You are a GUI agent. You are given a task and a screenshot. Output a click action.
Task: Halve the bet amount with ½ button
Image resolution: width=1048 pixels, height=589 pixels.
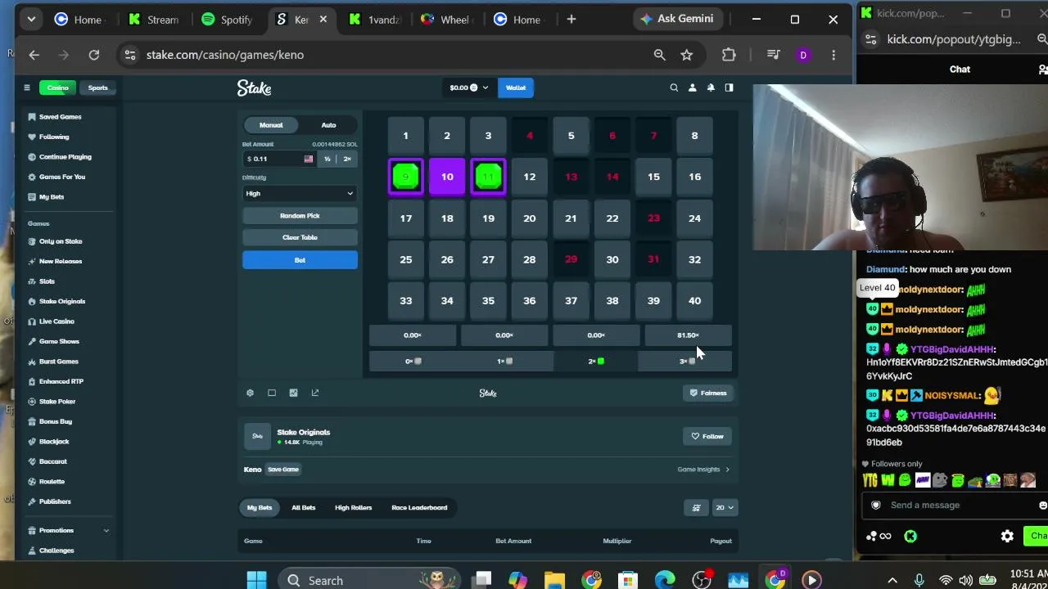[327, 159]
